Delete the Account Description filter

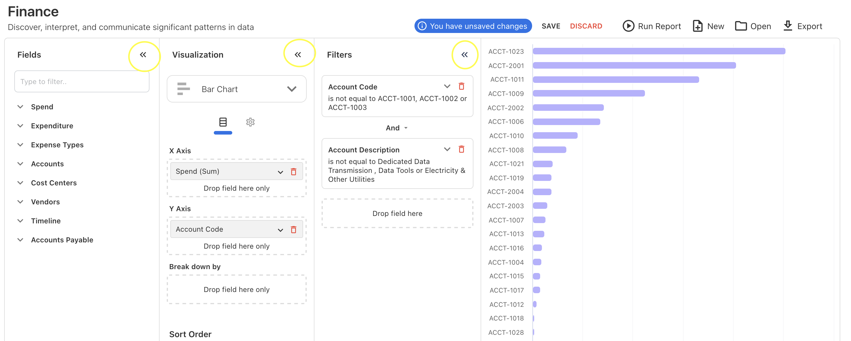click(x=461, y=149)
